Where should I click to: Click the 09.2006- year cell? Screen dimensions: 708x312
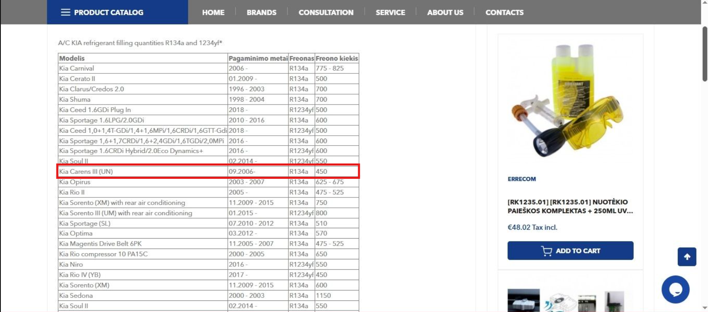click(258, 171)
